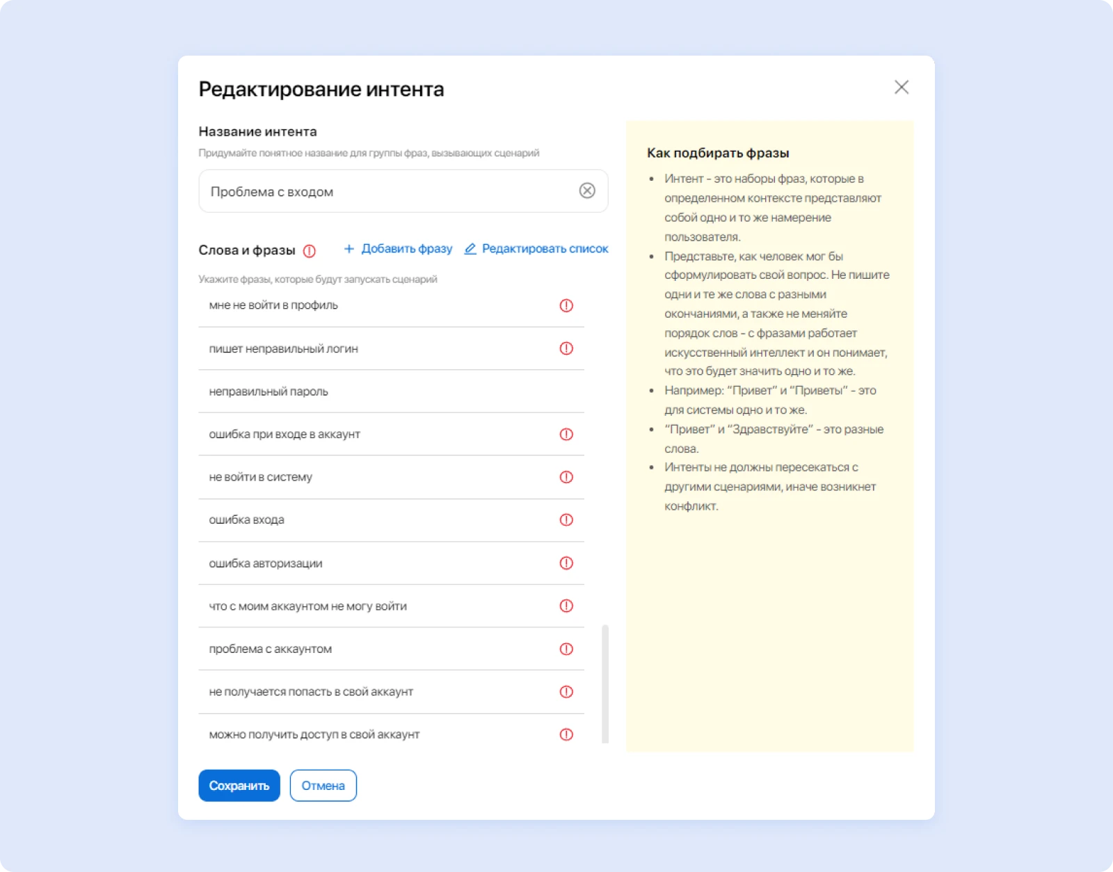The width and height of the screenshot is (1113, 872).
Task: Click warning icon for что с моим аккаунтом
Action: tap(566, 606)
